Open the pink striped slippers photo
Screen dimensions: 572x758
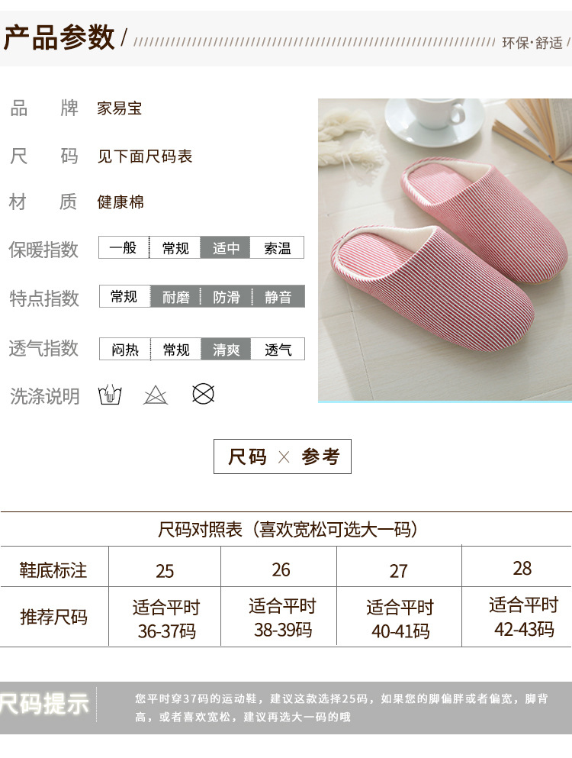pyautogui.click(x=445, y=250)
